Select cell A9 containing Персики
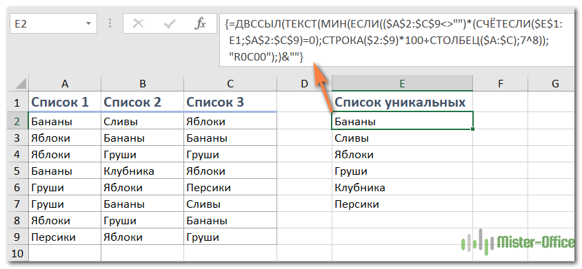 click(65, 237)
